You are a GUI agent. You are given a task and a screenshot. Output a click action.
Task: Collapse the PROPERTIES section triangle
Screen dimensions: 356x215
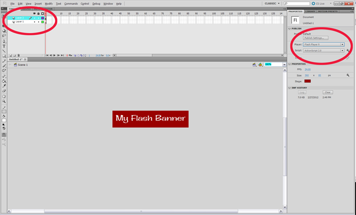pos(290,64)
